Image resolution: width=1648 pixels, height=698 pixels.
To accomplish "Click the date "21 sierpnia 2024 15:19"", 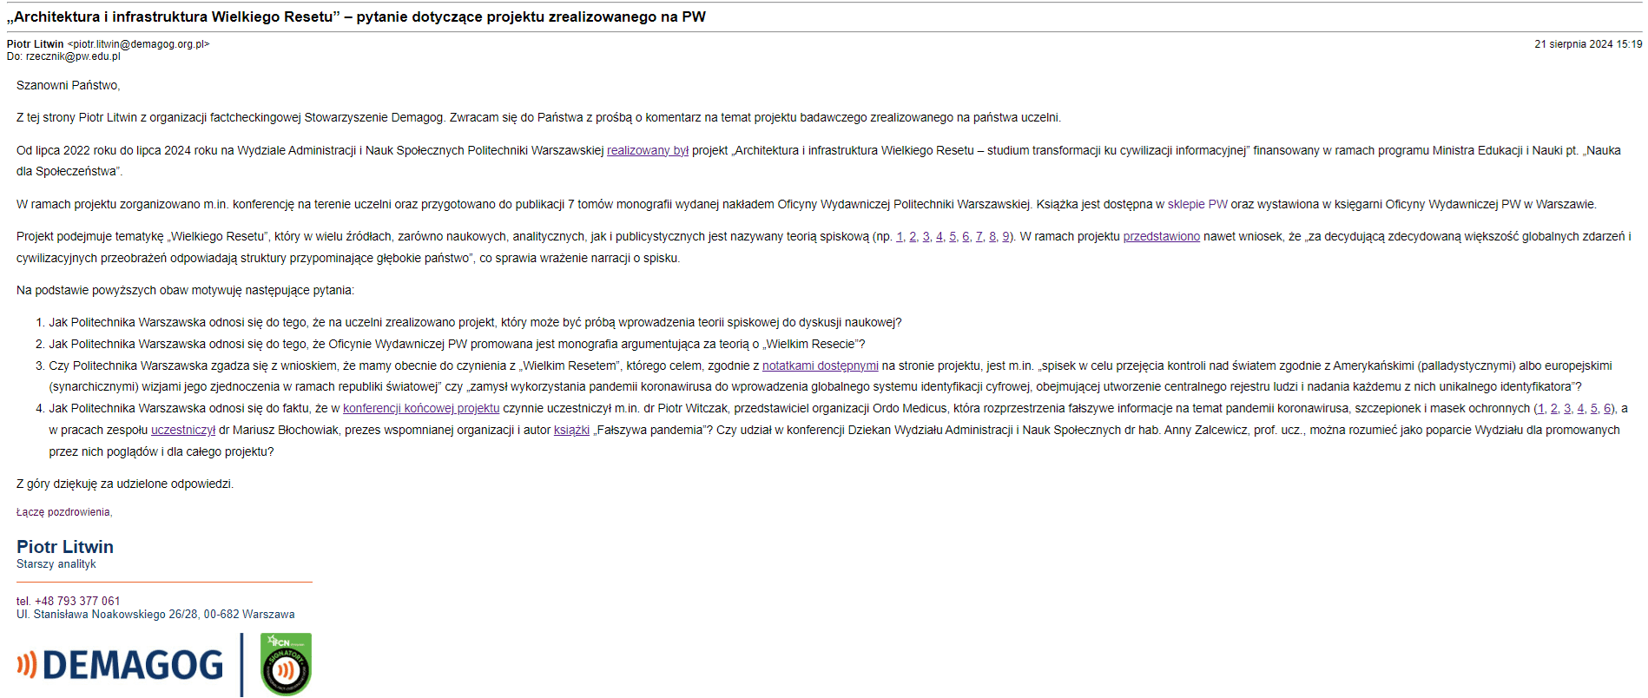I will 1588,43.
